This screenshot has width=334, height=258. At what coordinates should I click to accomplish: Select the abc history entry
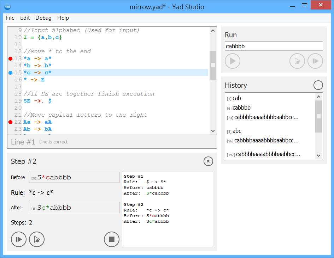coord(236,131)
